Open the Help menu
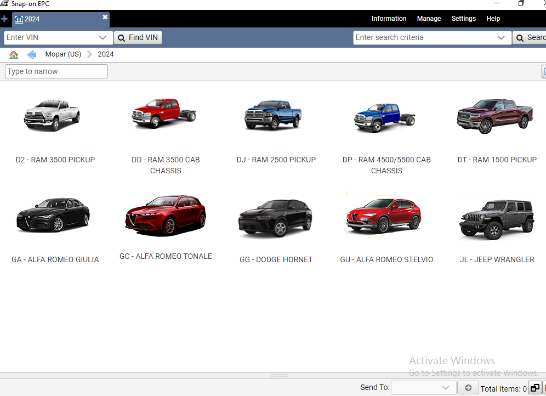The width and height of the screenshot is (546, 396). (x=493, y=18)
